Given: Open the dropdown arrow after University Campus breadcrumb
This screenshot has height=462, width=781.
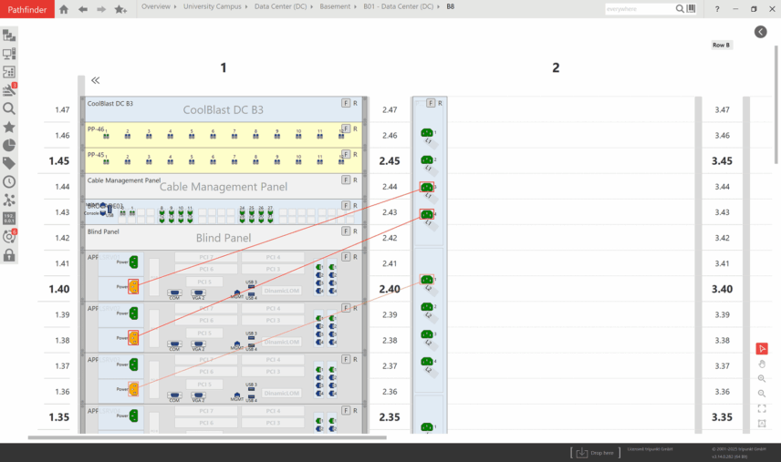Looking at the screenshot, I should click(x=245, y=6).
